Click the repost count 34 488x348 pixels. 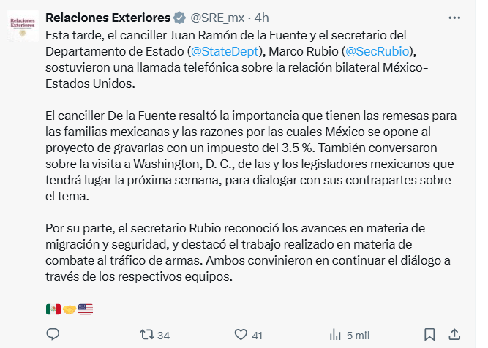click(163, 335)
